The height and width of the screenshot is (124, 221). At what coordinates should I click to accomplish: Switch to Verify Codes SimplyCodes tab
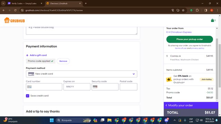coord(24,3)
